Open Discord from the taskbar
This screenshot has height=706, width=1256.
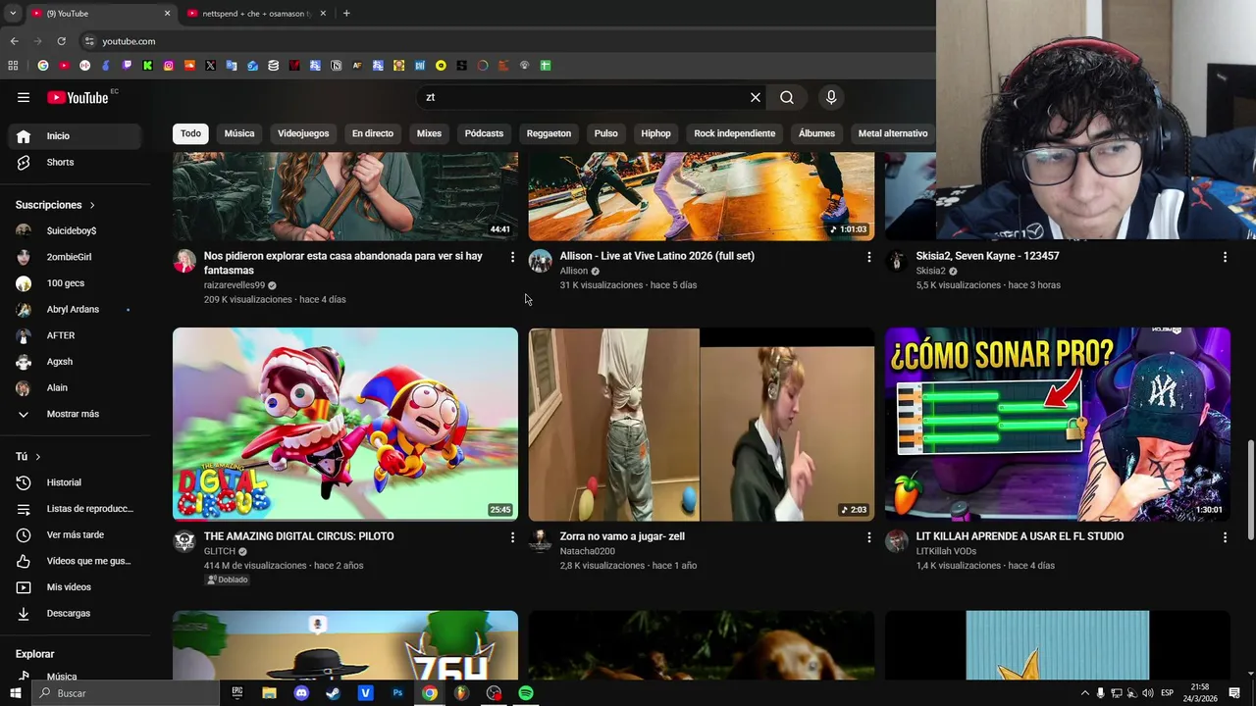301,693
